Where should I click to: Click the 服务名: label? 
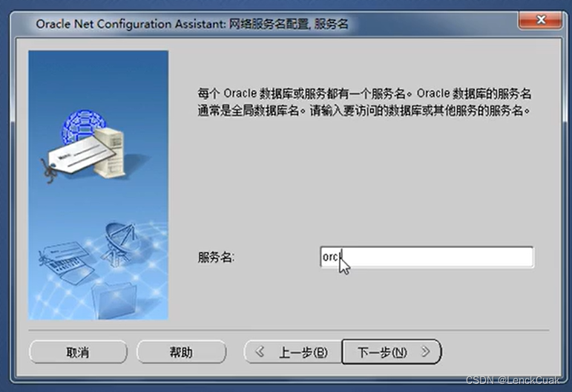(x=216, y=258)
